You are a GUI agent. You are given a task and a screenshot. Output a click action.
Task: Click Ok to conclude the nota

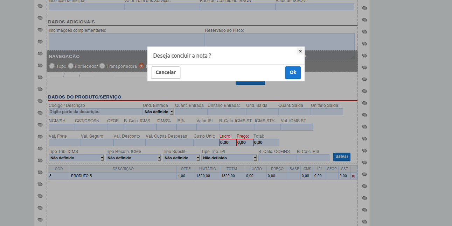coord(293,72)
